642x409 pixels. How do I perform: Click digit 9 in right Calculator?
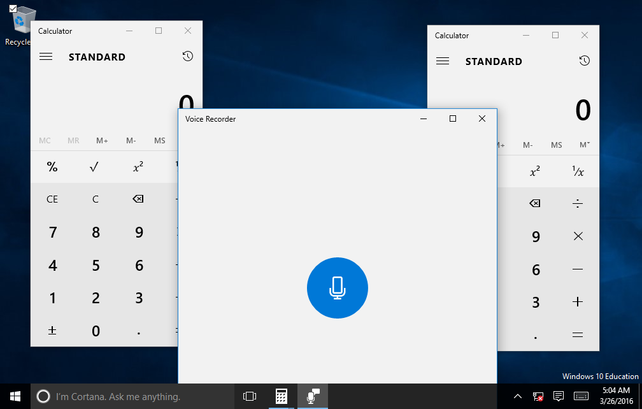coord(536,236)
